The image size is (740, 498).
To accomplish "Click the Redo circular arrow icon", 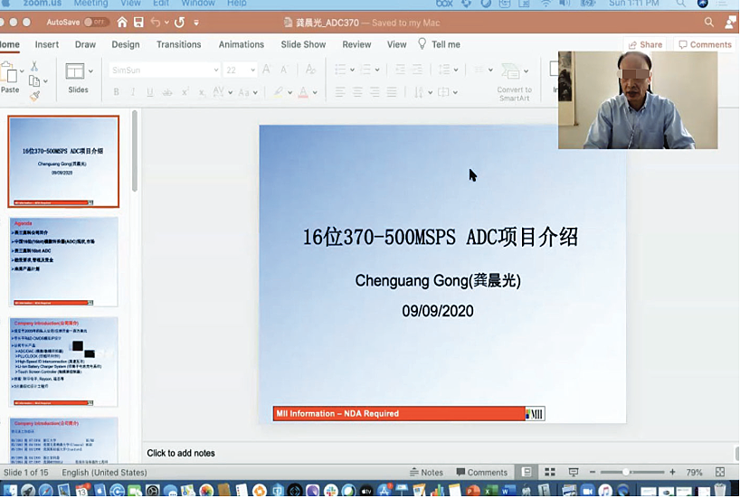I will 179,23.
